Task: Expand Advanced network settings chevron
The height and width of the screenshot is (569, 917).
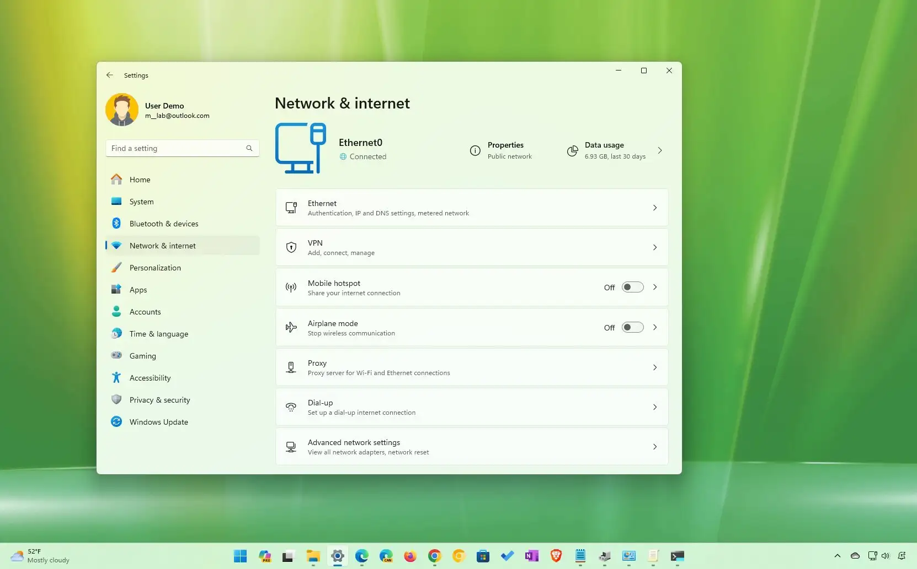Action: [655, 447]
